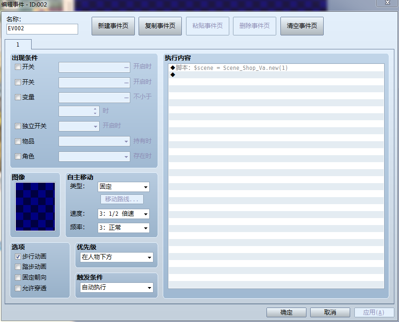Select the empty diamond command line
Viewport: 399px width, 322px height.
point(276,75)
